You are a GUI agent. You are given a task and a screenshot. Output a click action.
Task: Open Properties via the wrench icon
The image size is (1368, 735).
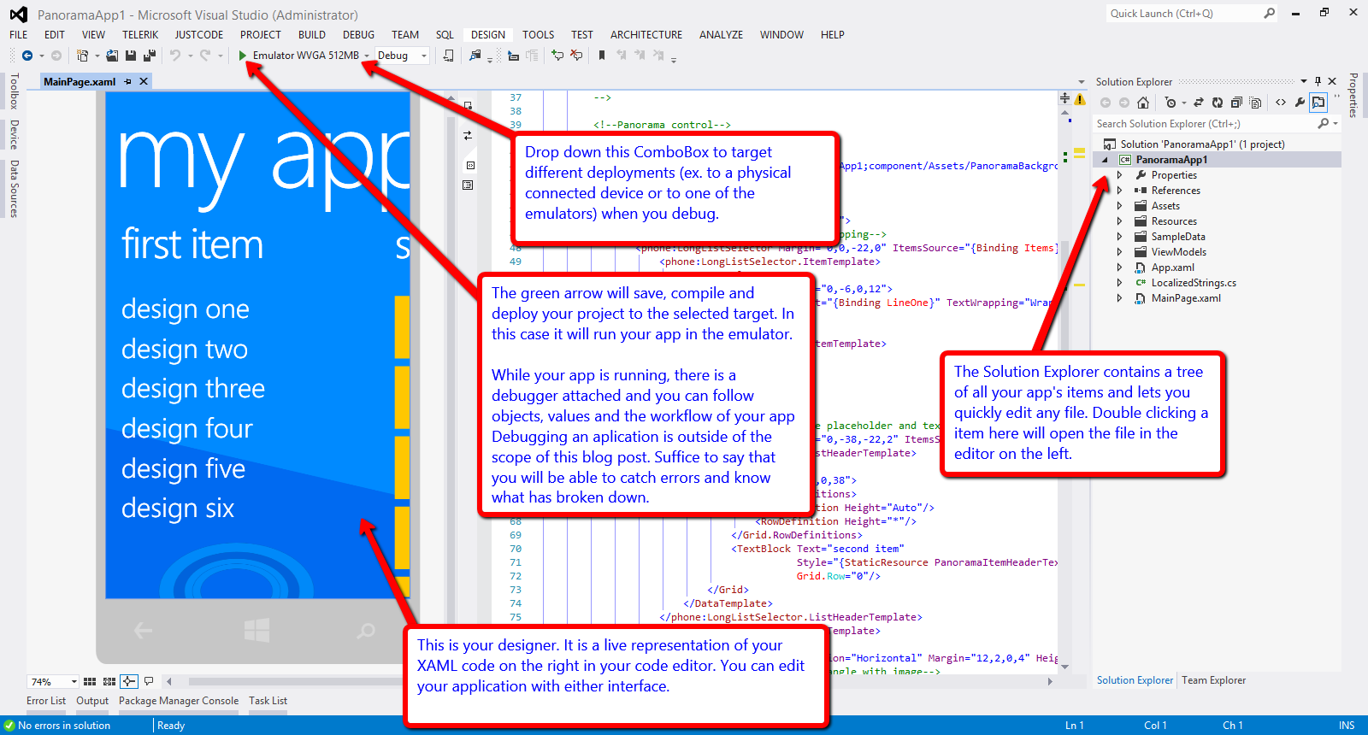(x=1300, y=103)
